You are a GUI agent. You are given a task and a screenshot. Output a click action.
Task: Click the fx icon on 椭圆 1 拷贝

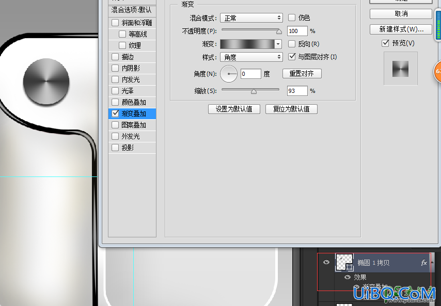[x=424, y=263]
